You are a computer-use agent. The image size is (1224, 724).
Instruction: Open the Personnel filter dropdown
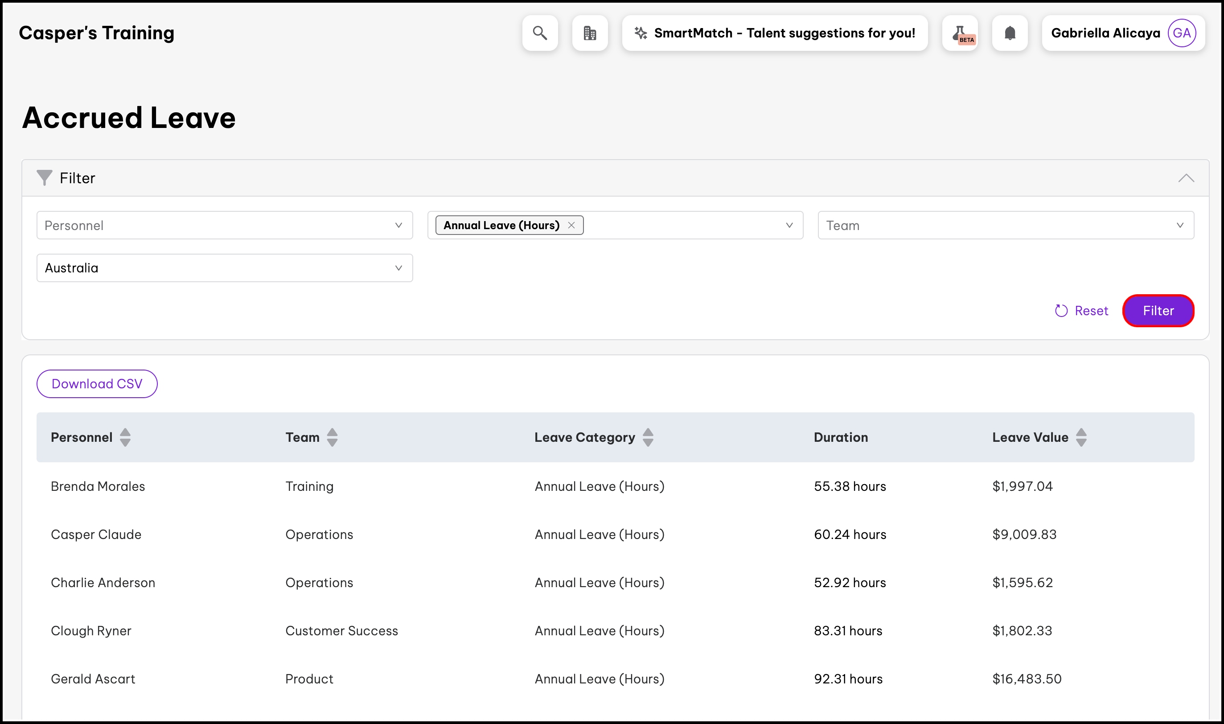(224, 226)
